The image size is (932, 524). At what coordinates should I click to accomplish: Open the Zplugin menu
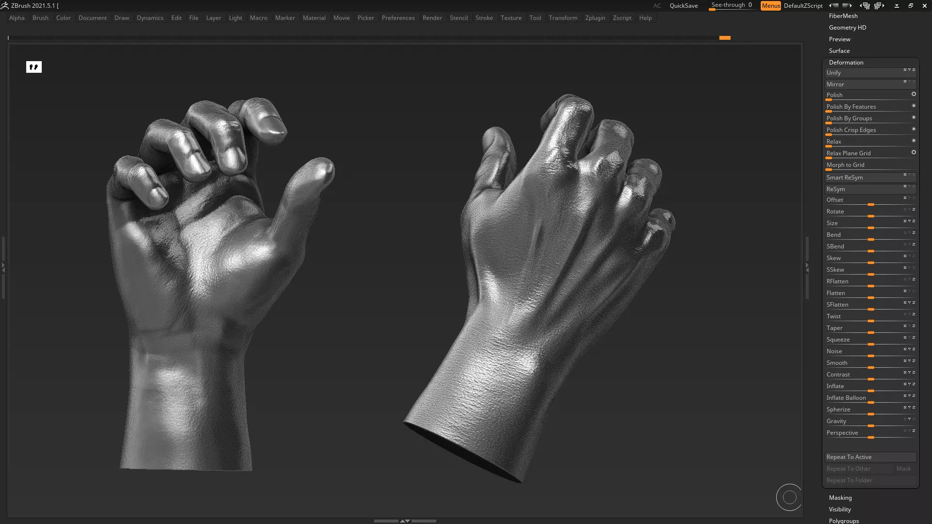point(595,18)
